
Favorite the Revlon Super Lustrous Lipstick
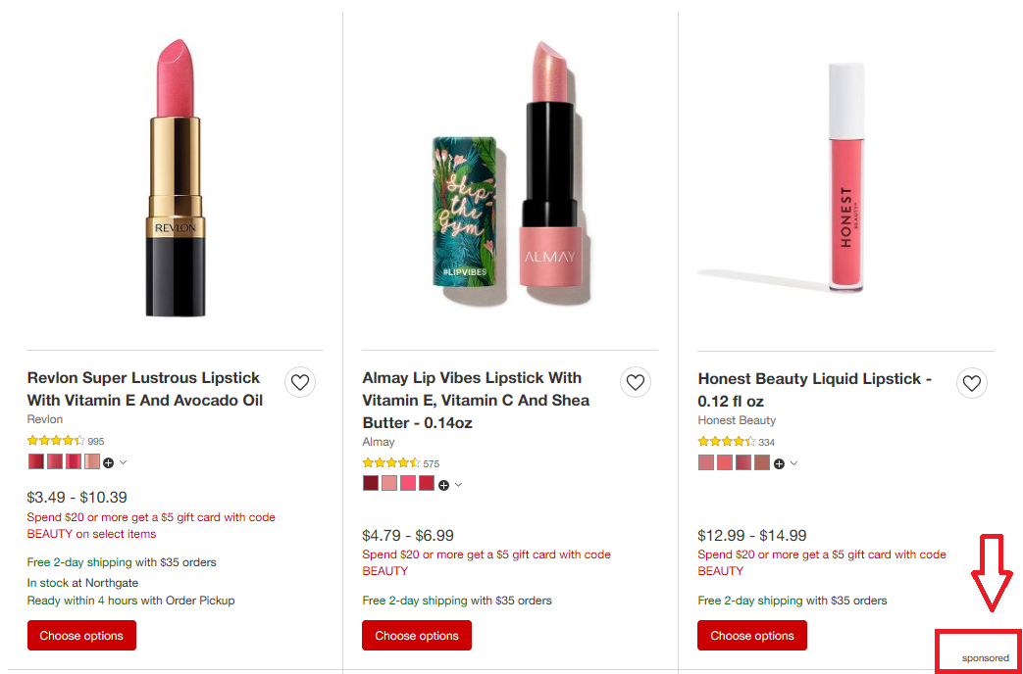pyautogui.click(x=300, y=382)
